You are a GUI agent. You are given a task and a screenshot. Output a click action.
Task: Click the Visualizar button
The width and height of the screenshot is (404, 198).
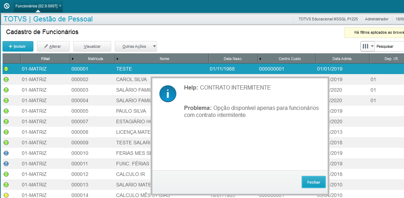(x=92, y=46)
